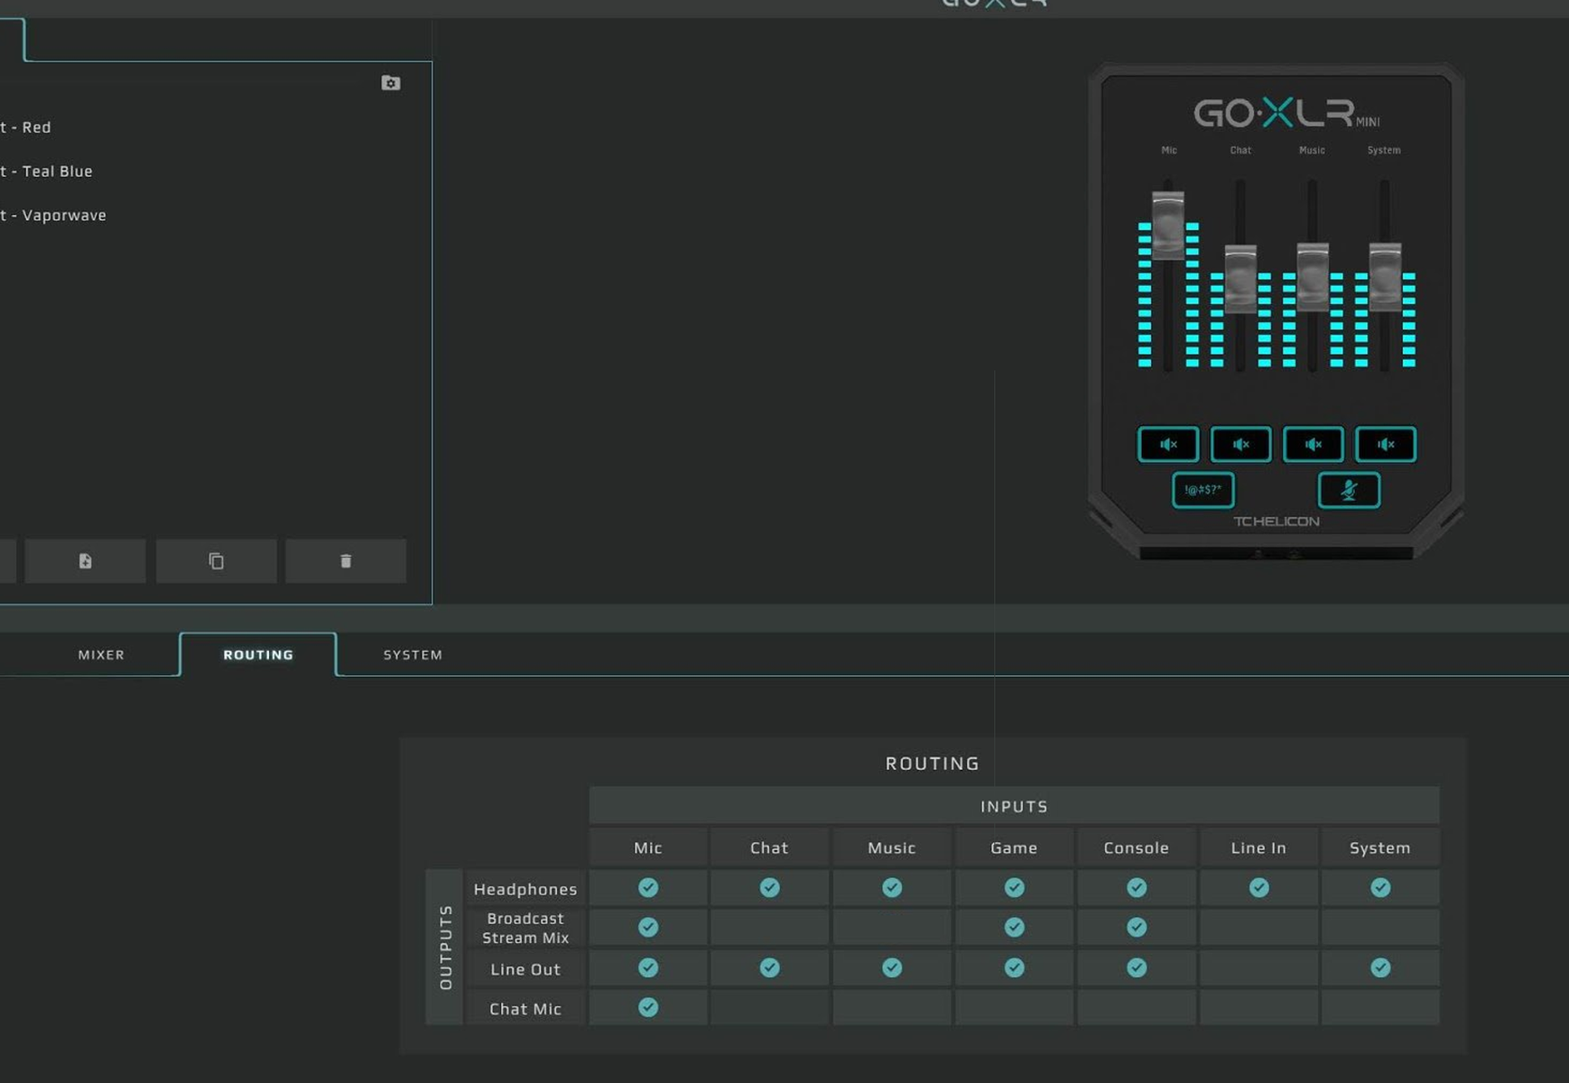The height and width of the screenshot is (1083, 1569).
Task: Switch to the Mixer tab
Action: click(101, 654)
